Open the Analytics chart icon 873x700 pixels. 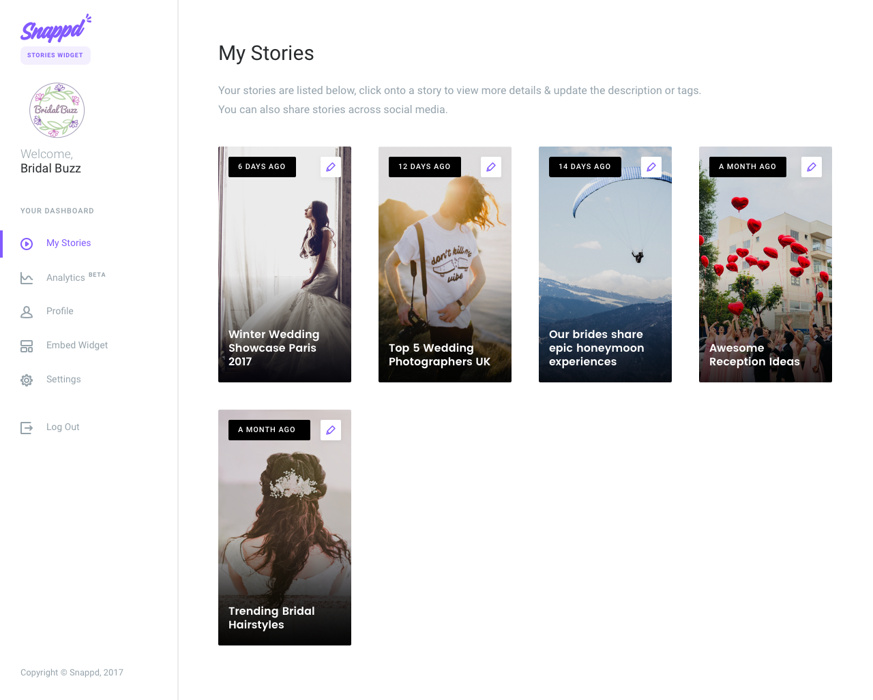click(26, 278)
